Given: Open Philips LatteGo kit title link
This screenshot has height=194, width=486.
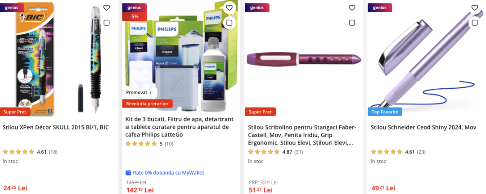Looking at the screenshot, I should 177,127.
